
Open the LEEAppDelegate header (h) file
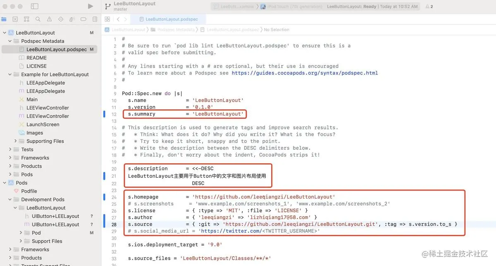point(45,83)
